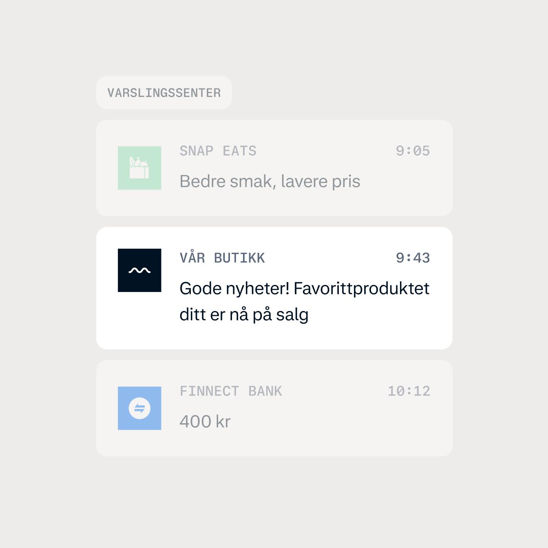Viewport: 548px width, 548px height.
Task: Click the 9:43 timestamp
Action: click(x=413, y=258)
